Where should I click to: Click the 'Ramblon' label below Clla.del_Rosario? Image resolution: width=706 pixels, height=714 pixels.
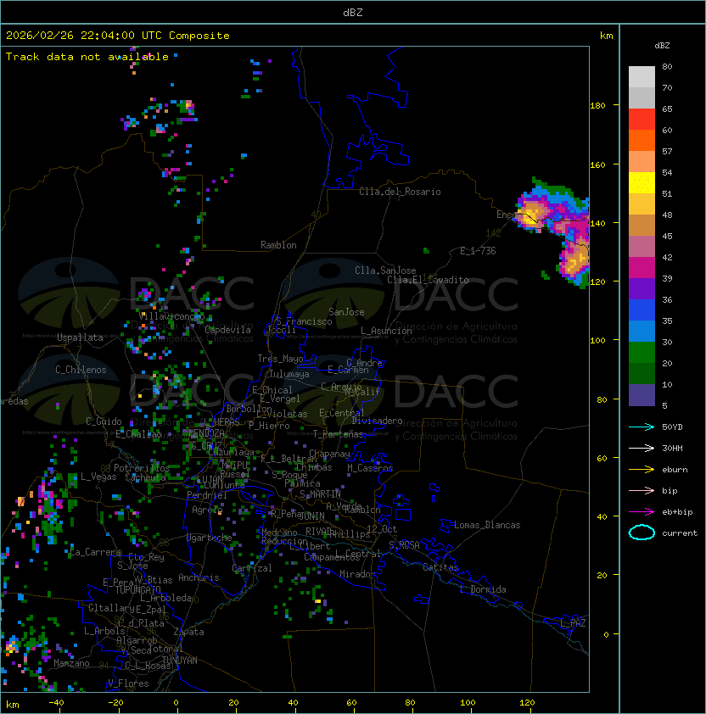coord(278,245)
